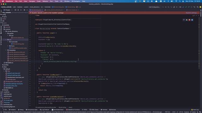202x113 pixels.
Task: Click movie_directory in the breadcrumb bar
Action: pyautogui.click(x=35, y=7)
